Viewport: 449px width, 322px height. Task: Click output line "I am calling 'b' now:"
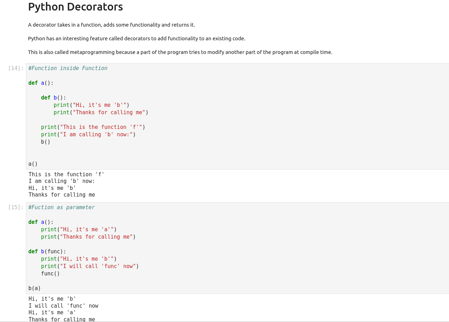coord(62,181)
